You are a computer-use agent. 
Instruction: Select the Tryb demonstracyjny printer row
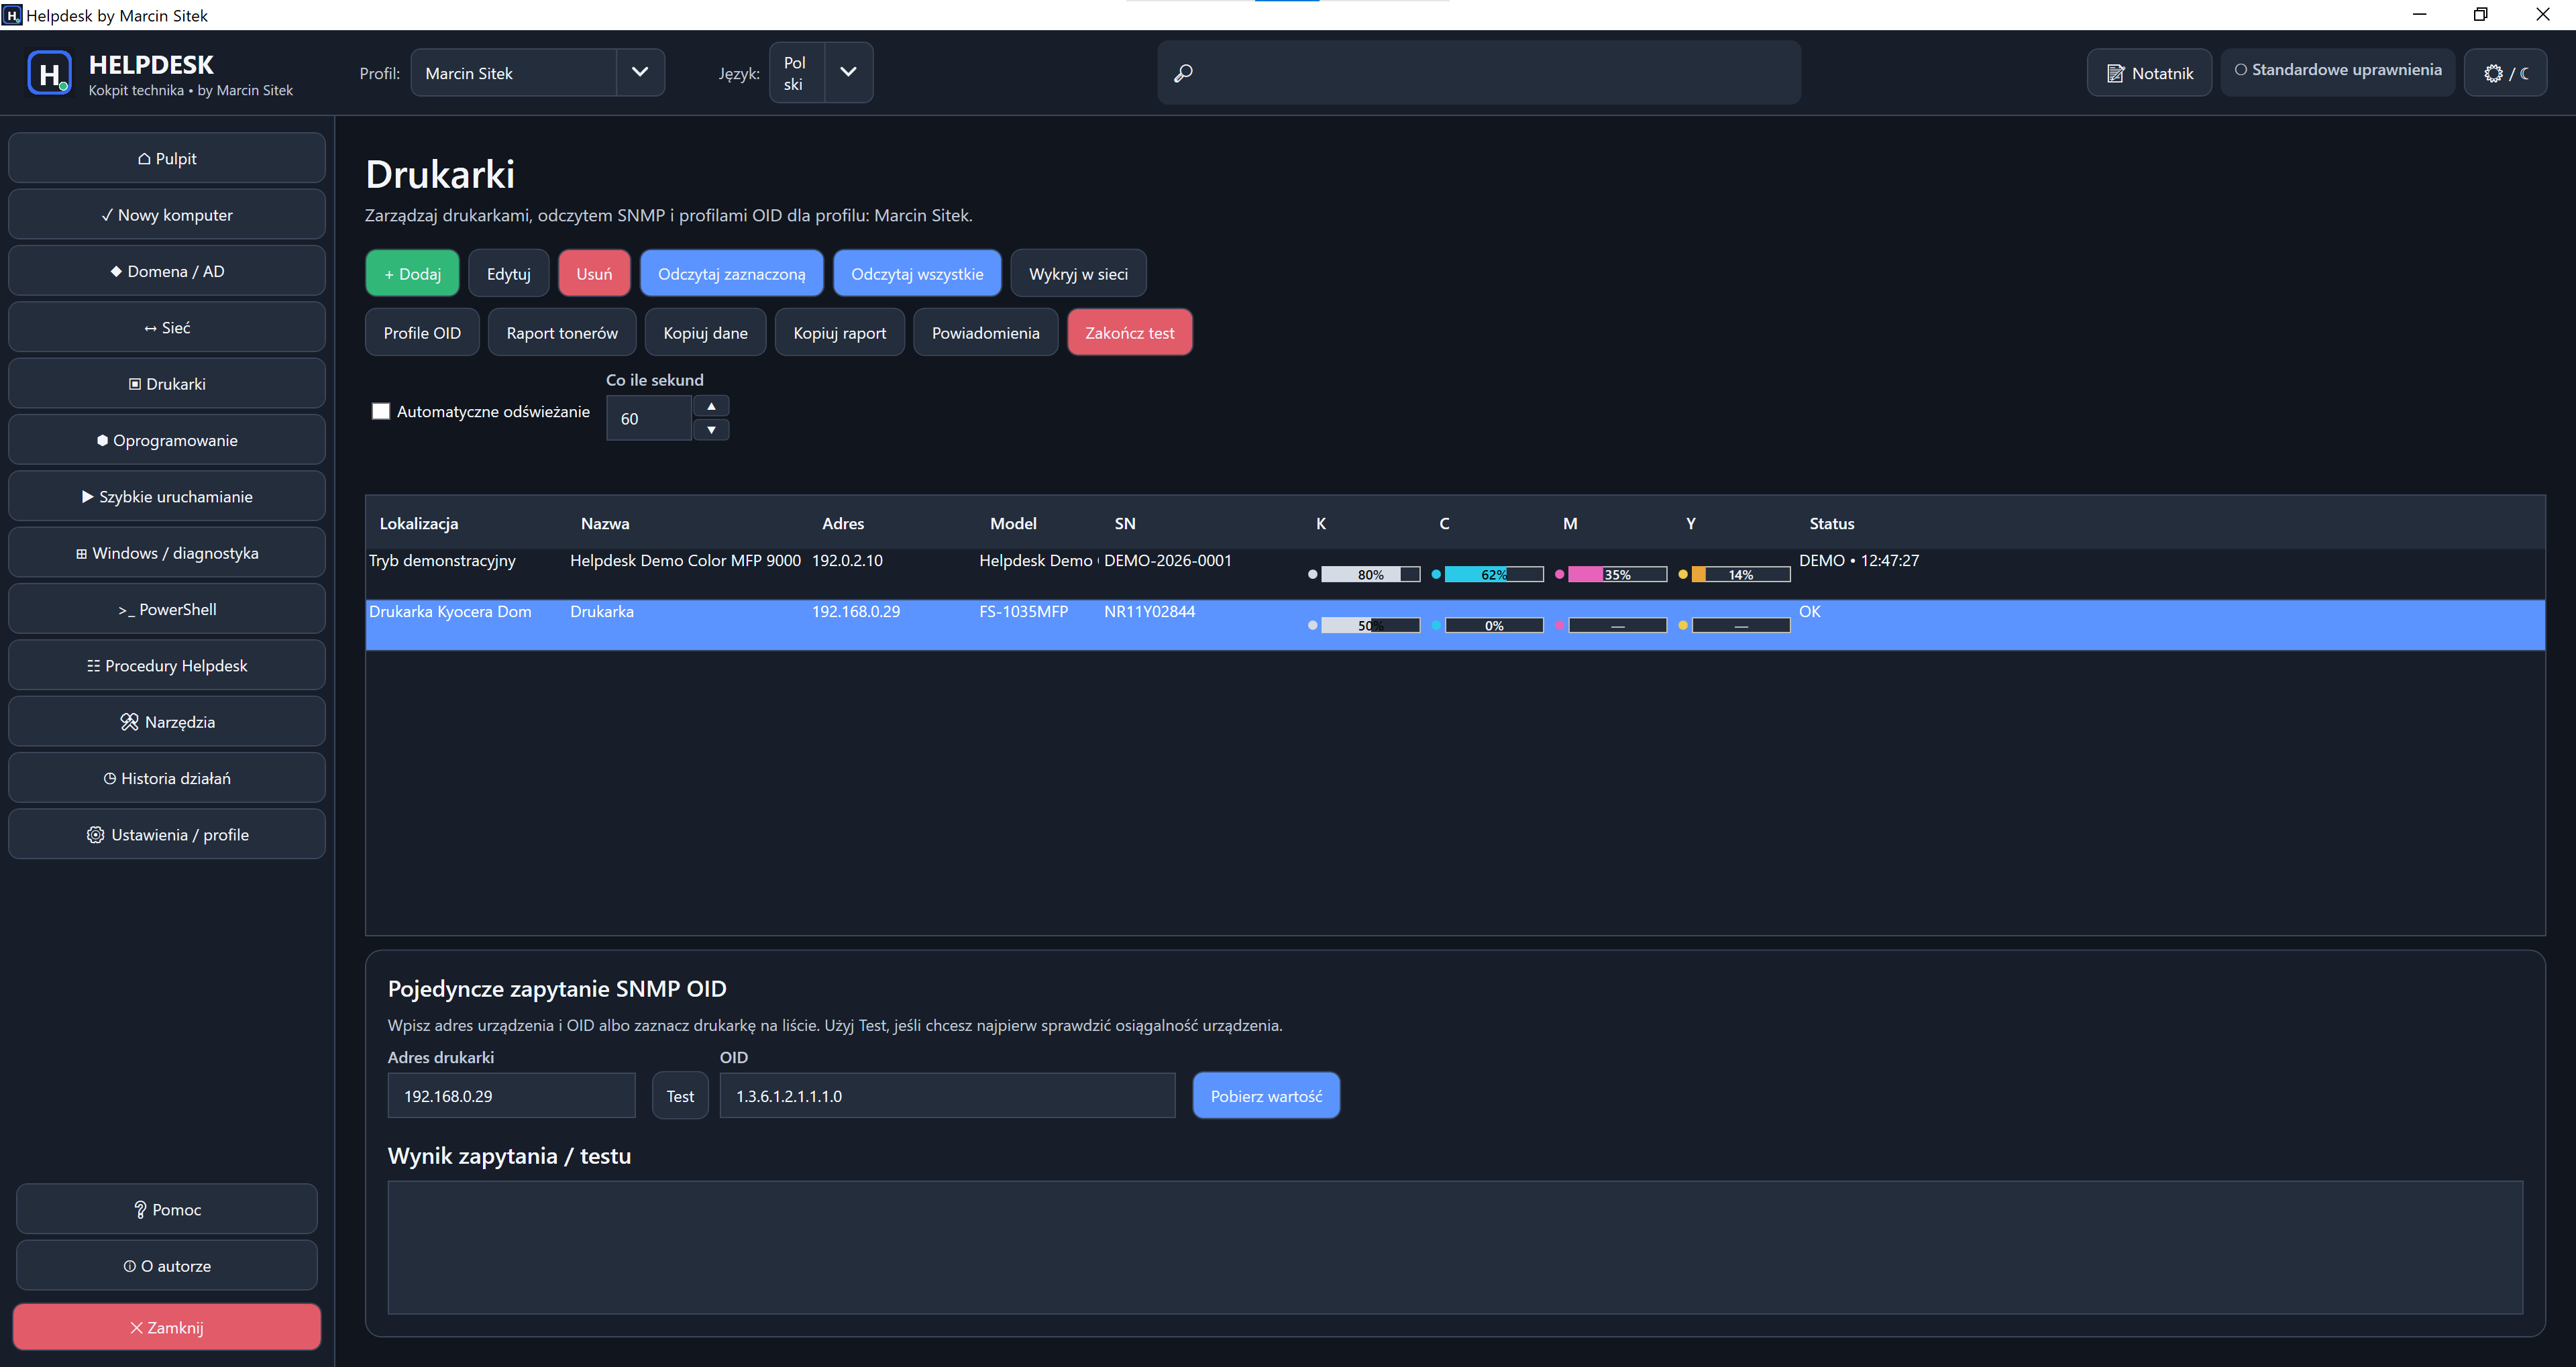(x=1455, y=574)
